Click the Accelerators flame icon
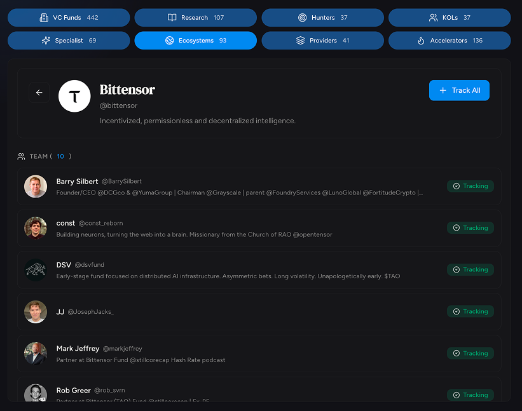 coord(421,41)
